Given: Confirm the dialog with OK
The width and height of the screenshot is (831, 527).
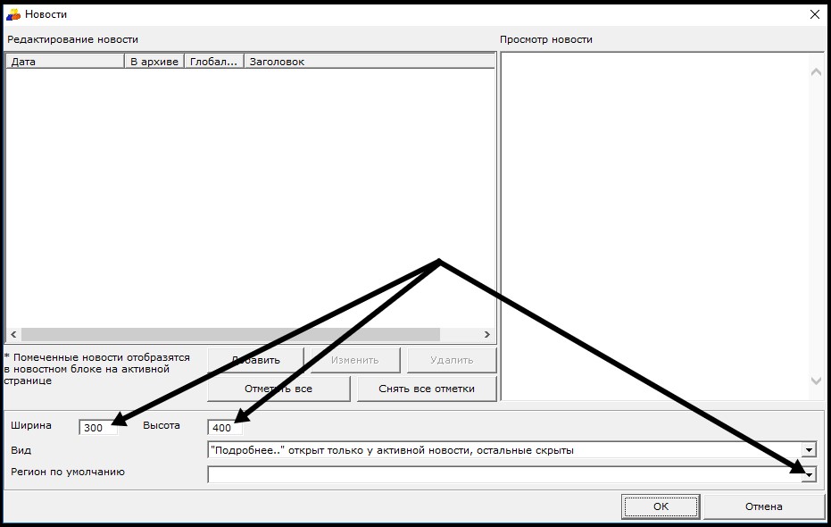Looking at the screenshot, I should 661,506.
